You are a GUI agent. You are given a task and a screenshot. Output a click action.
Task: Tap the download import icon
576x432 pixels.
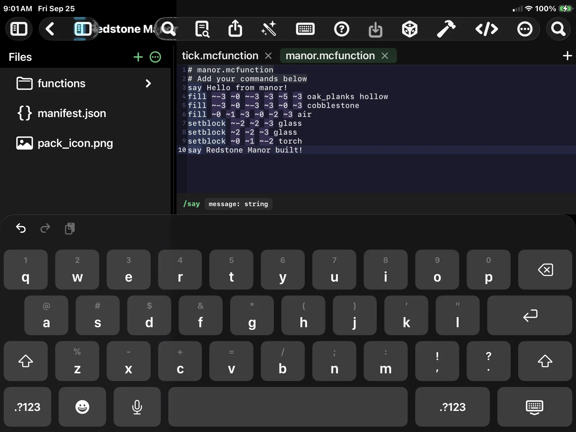point(375,29)
